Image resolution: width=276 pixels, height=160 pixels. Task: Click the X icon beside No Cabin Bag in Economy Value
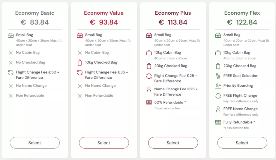tap(80, 53)
